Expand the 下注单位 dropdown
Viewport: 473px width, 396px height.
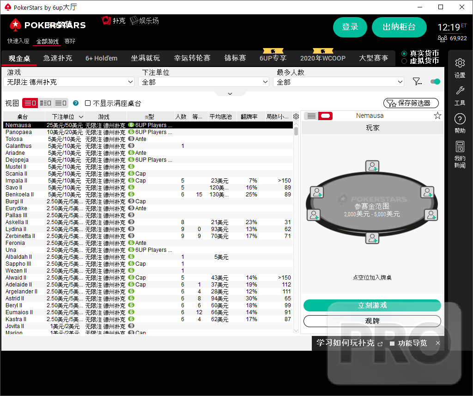[x=203, y=82]
